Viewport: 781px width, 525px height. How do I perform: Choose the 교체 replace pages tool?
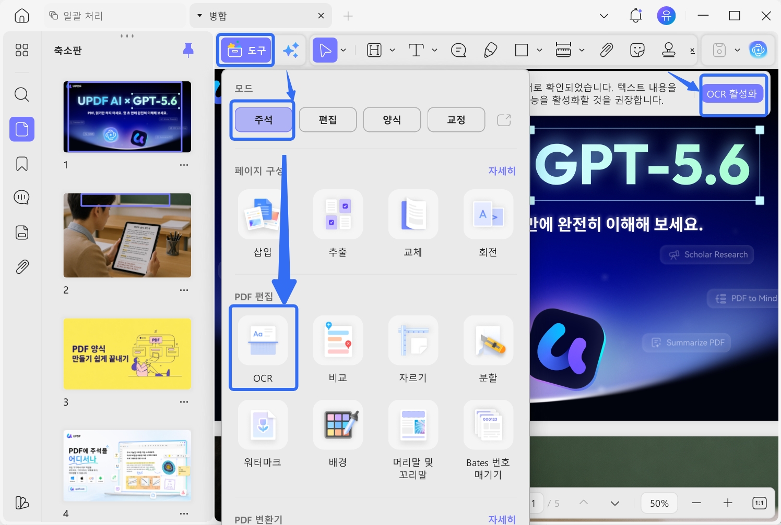[x=413, y=224]
